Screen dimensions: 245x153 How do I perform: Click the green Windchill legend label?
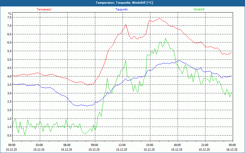[199, 9]
